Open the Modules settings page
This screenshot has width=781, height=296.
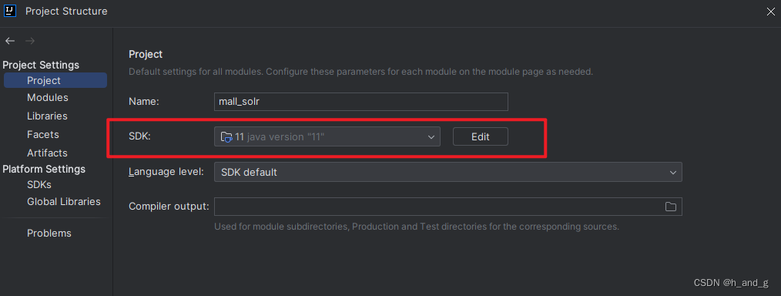click(x=47, y=98)
